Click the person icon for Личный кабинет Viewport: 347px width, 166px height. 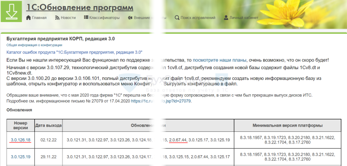point(226,18)
